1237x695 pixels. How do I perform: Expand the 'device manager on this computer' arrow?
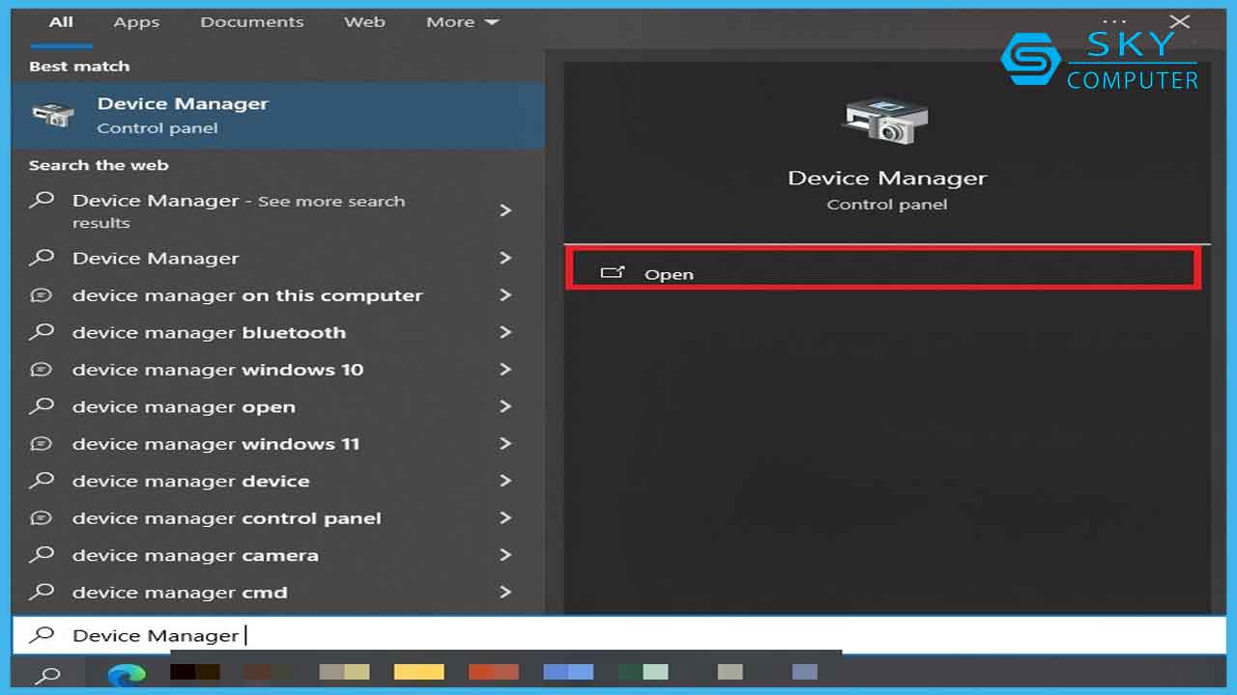[504, 295]
